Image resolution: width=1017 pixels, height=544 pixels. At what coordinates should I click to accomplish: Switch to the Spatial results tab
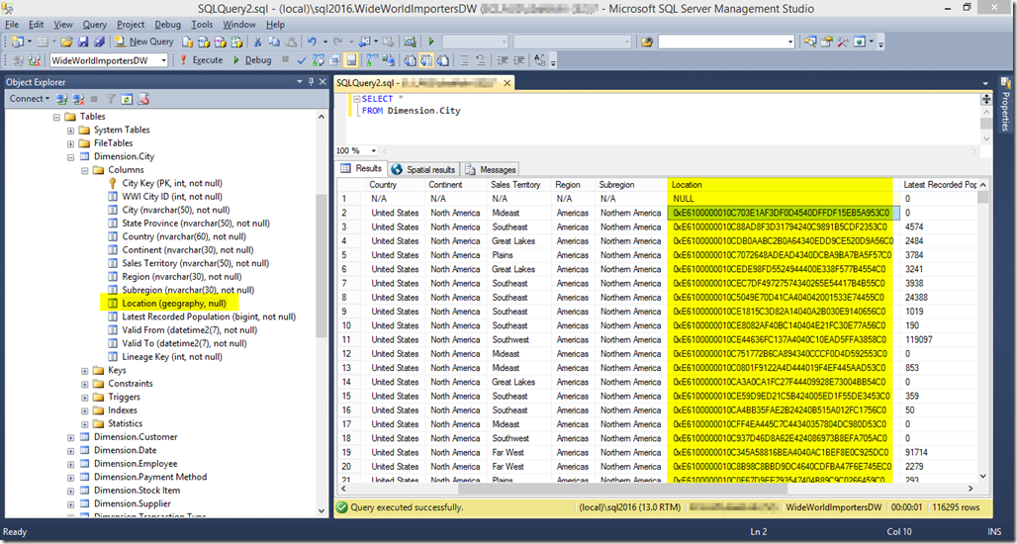[x=423, y=169]
